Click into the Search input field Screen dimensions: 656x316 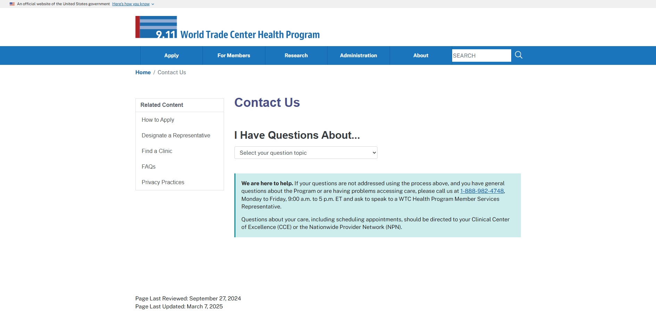(x=481, y=55)
